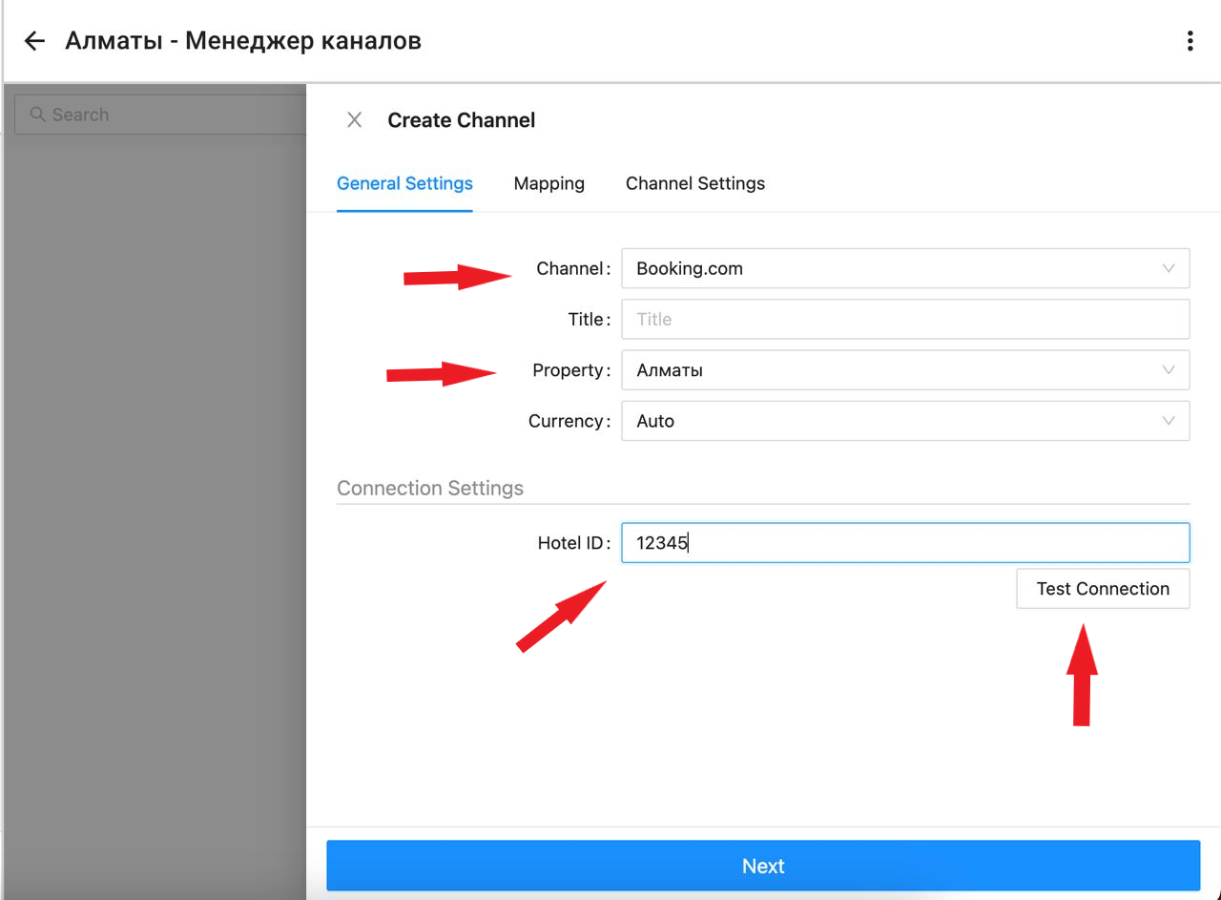Click the Hotel ID field containing 12345
This screenshot has height=900, width=1221.
905,543
